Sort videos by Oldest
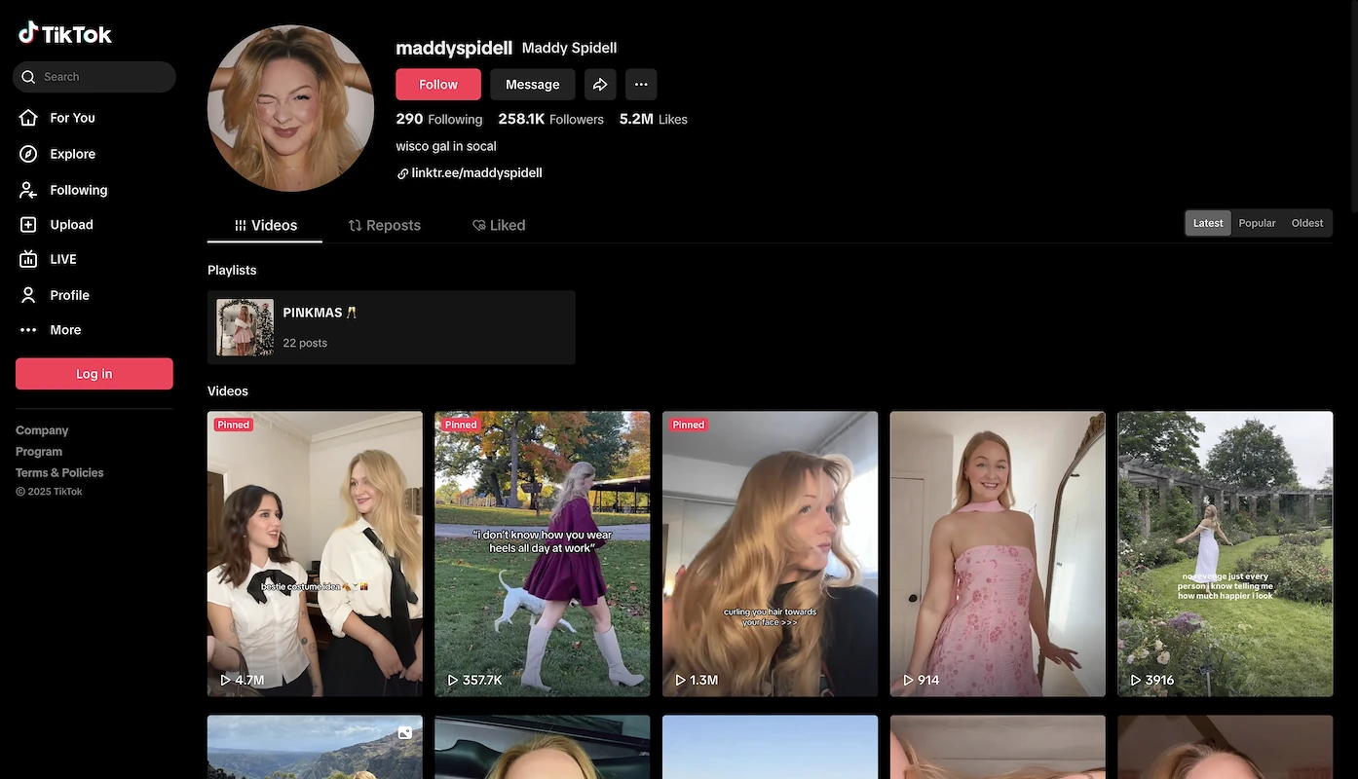 click(x=1306, y=223)
